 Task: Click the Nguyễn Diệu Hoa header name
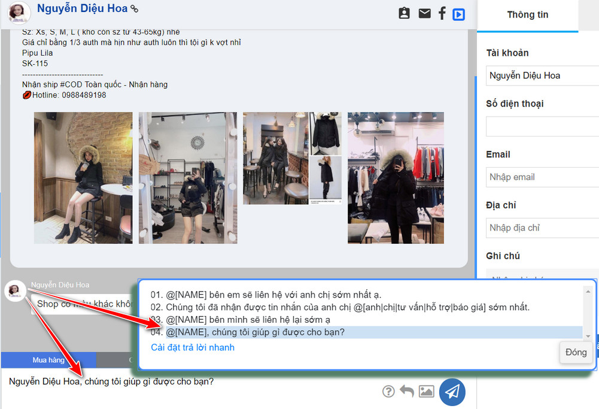pos(82,8)
